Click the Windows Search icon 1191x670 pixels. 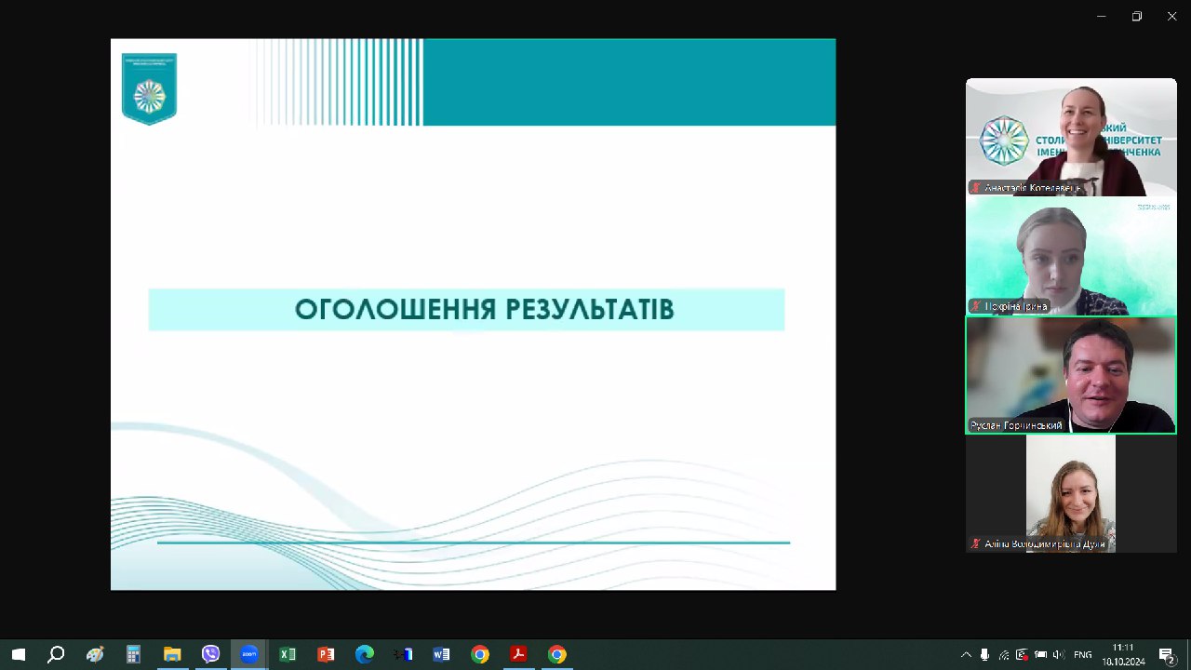click(56, 655)
